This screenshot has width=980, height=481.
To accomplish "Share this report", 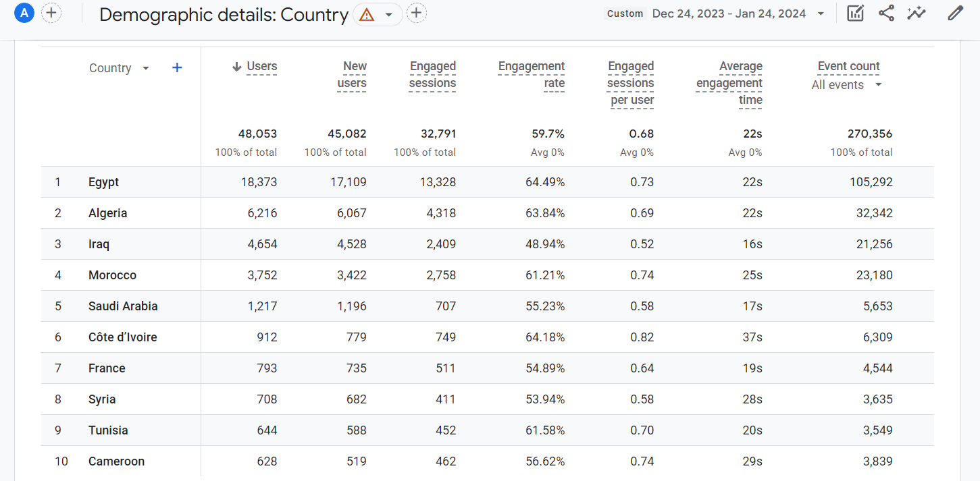I will 886,13.
